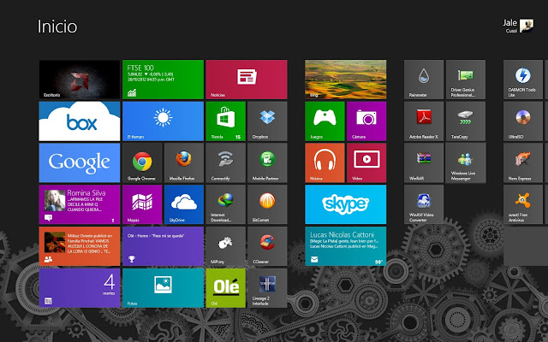Click the user profile picture
This screenshot has height=342, width=548.
[527, 26]
